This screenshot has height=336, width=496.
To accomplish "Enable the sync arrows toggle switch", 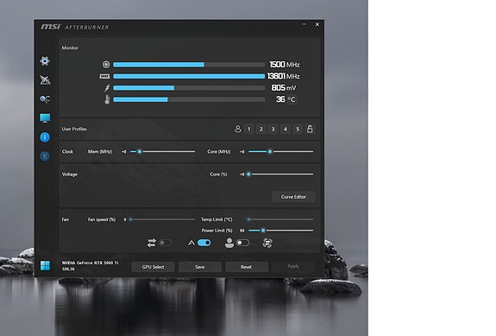I will [165, 243].
